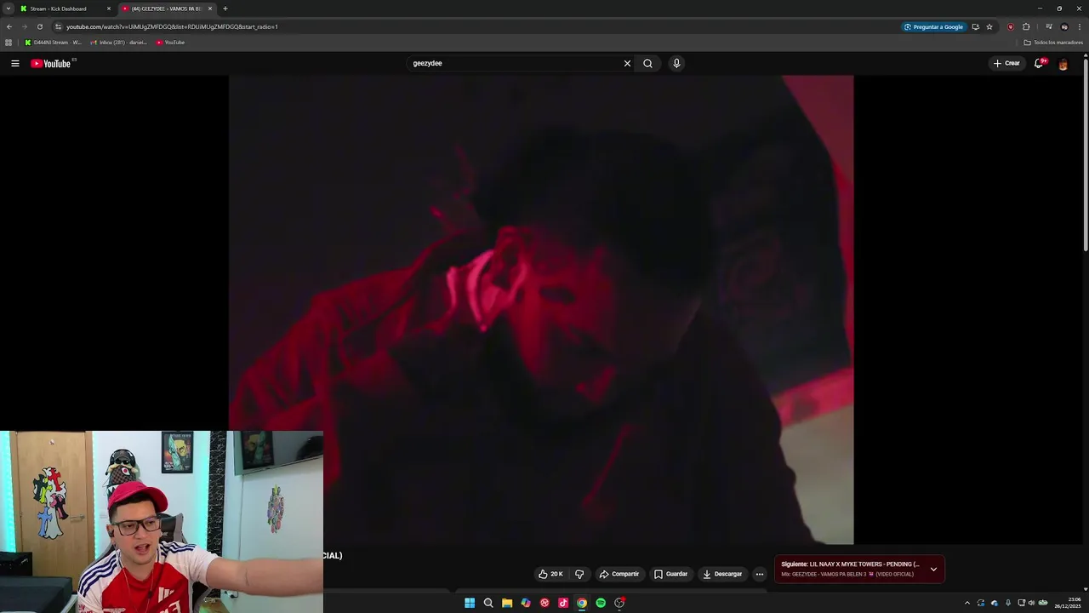The height and width of the screenshot is (613, 1089).
Task: Open the red circular taskbar app
Action: (544, 603)
